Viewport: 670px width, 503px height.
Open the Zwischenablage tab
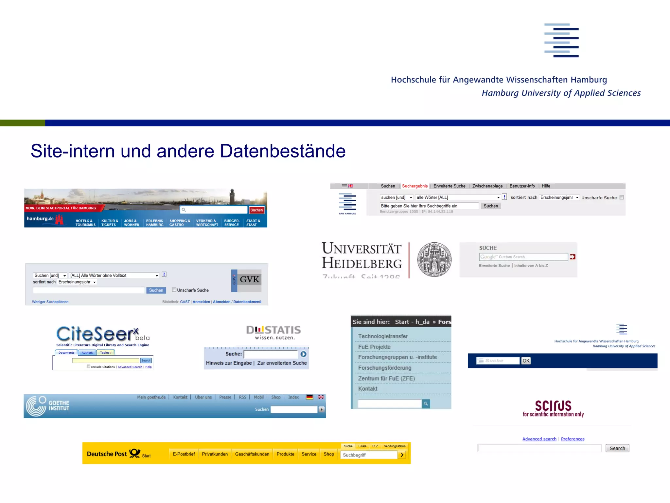[487, 186]
